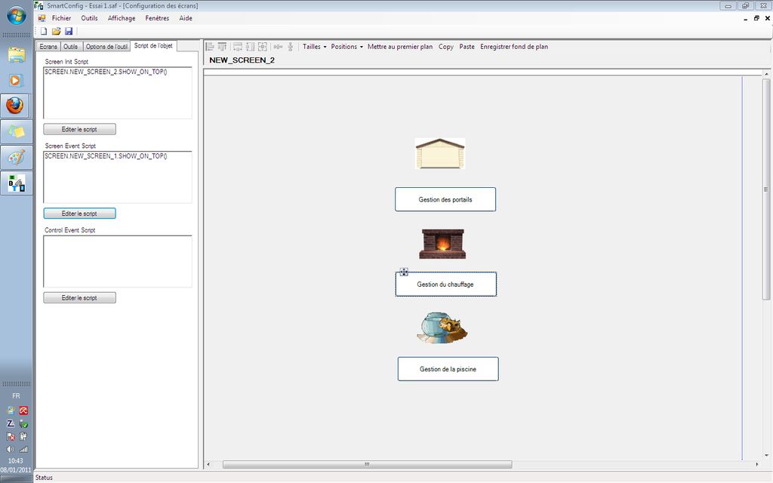Open the Fichier menu
The height and width of the screenshot is (483, 773).
[x=61, y=18]
